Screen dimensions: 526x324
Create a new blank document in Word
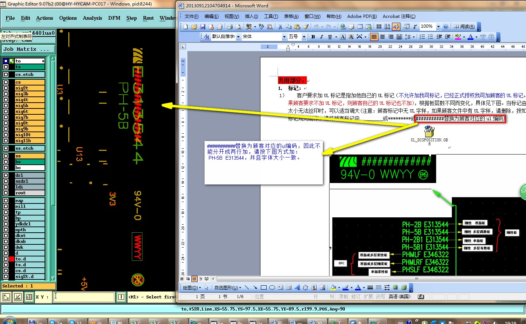coord(186,27)
